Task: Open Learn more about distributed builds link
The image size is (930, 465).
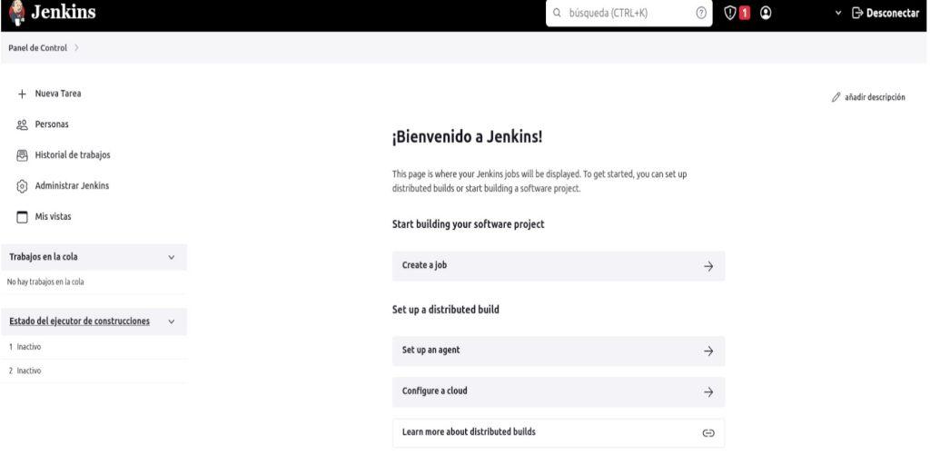Action: point(559,432)
